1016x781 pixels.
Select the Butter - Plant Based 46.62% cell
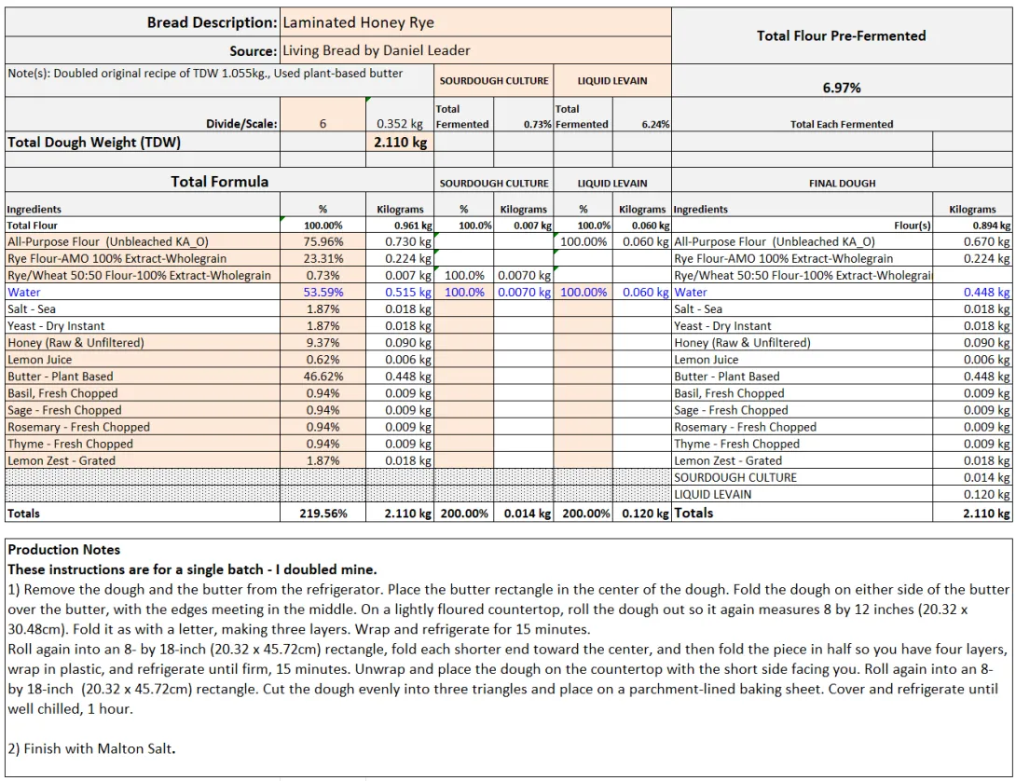[323, 377]
